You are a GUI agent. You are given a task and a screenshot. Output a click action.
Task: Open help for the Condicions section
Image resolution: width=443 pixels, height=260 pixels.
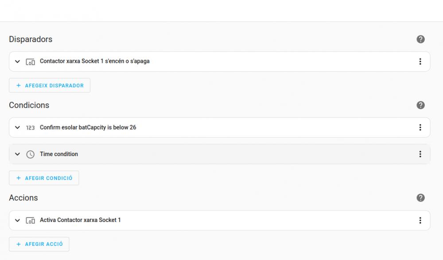[420, 105]
